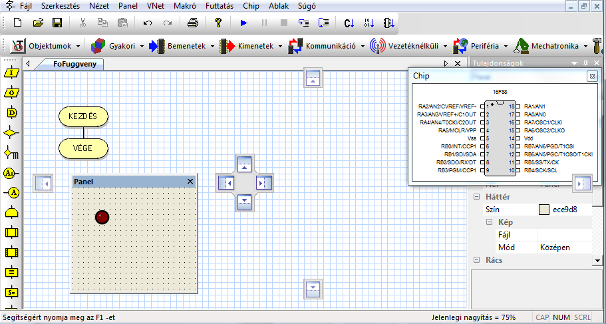Open the Periféria components dropdown
This screenshot has width=606, height=324.
482,46
